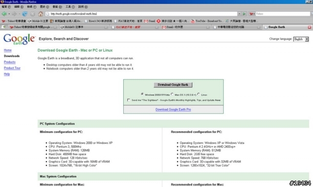
Task: Open the History (歷史) menu
Action: (45, 7)
